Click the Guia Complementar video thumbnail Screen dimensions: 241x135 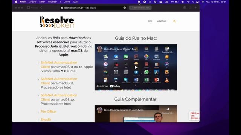[136, 114]
